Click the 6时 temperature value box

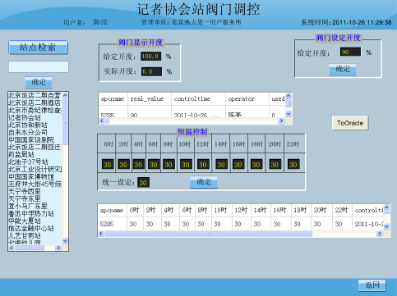click(x=154, y=164)
